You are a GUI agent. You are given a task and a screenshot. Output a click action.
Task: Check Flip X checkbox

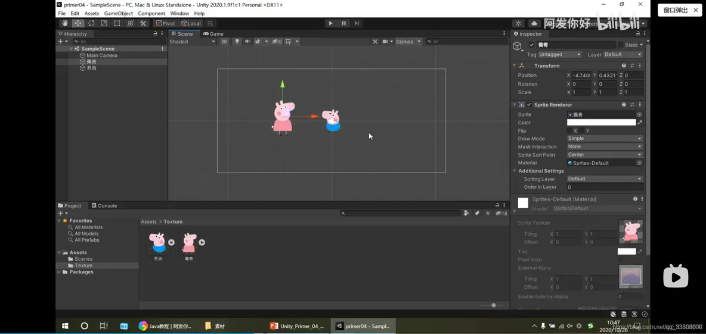tap(569, 130)
